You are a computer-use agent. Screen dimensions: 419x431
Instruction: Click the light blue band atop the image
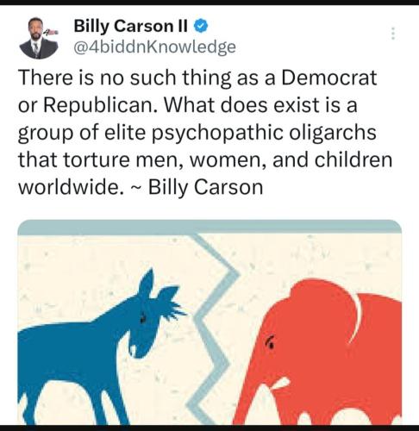209,227
